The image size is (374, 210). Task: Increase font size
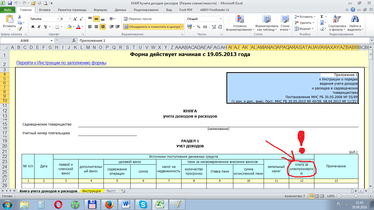pos(75,19)
